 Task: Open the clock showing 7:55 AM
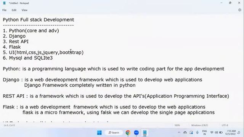[x=230, y=132]
